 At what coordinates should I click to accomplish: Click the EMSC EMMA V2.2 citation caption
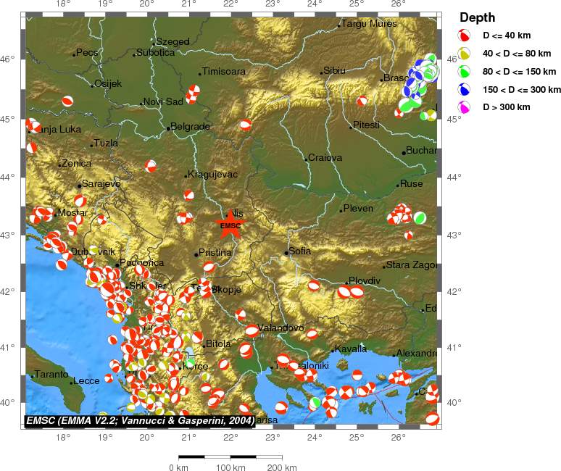(x=139, y=420)
